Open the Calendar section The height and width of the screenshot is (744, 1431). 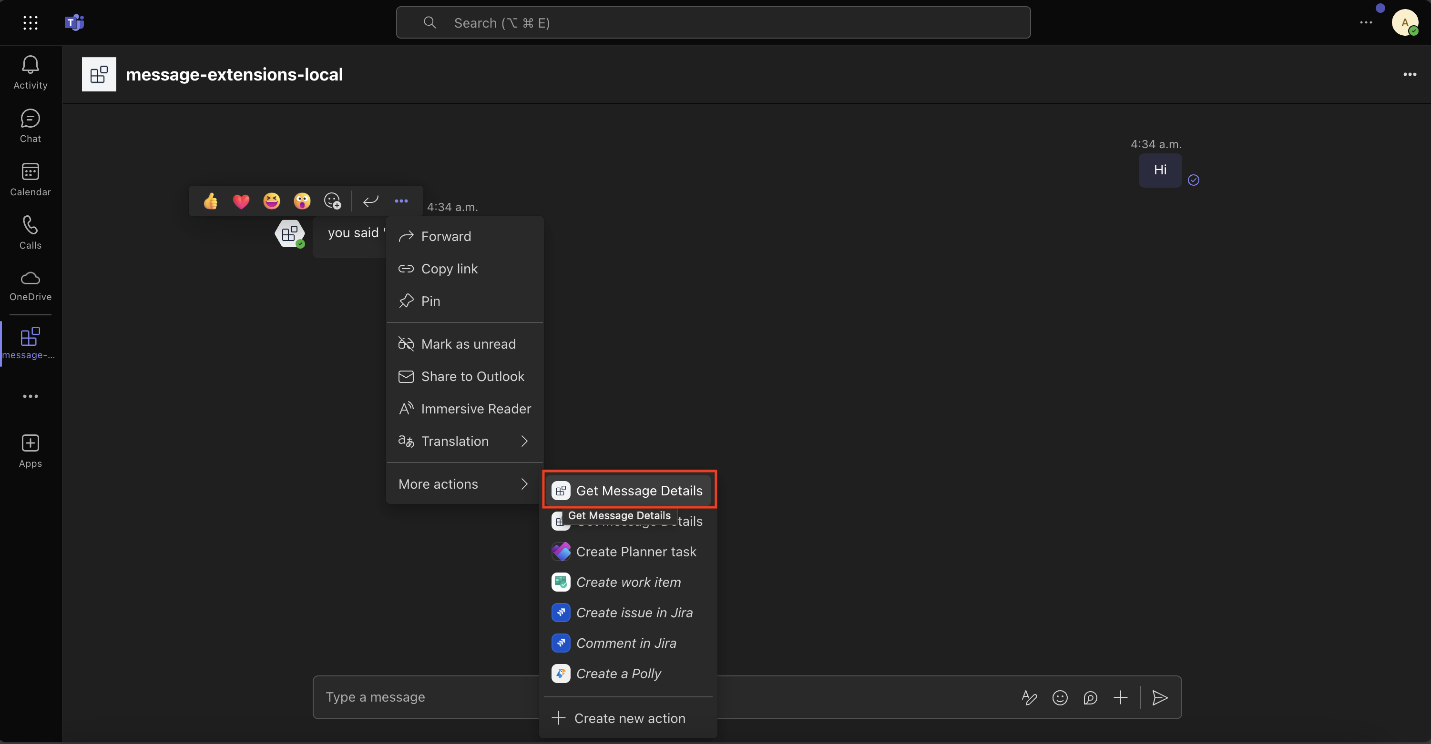30,178
